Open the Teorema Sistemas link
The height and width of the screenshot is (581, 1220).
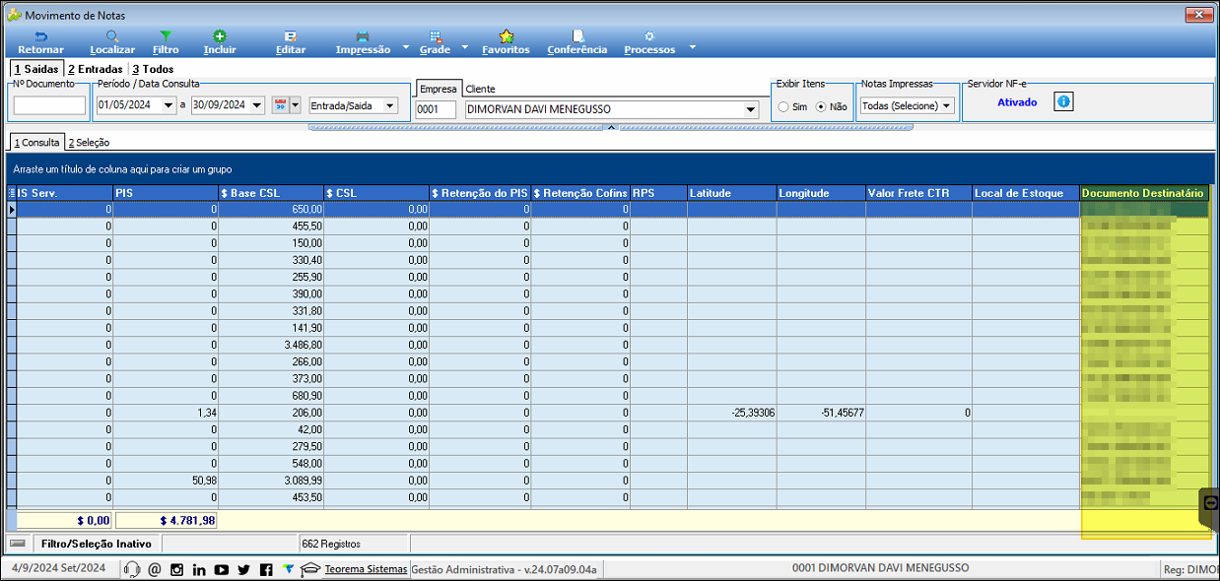tap(366, 569)
